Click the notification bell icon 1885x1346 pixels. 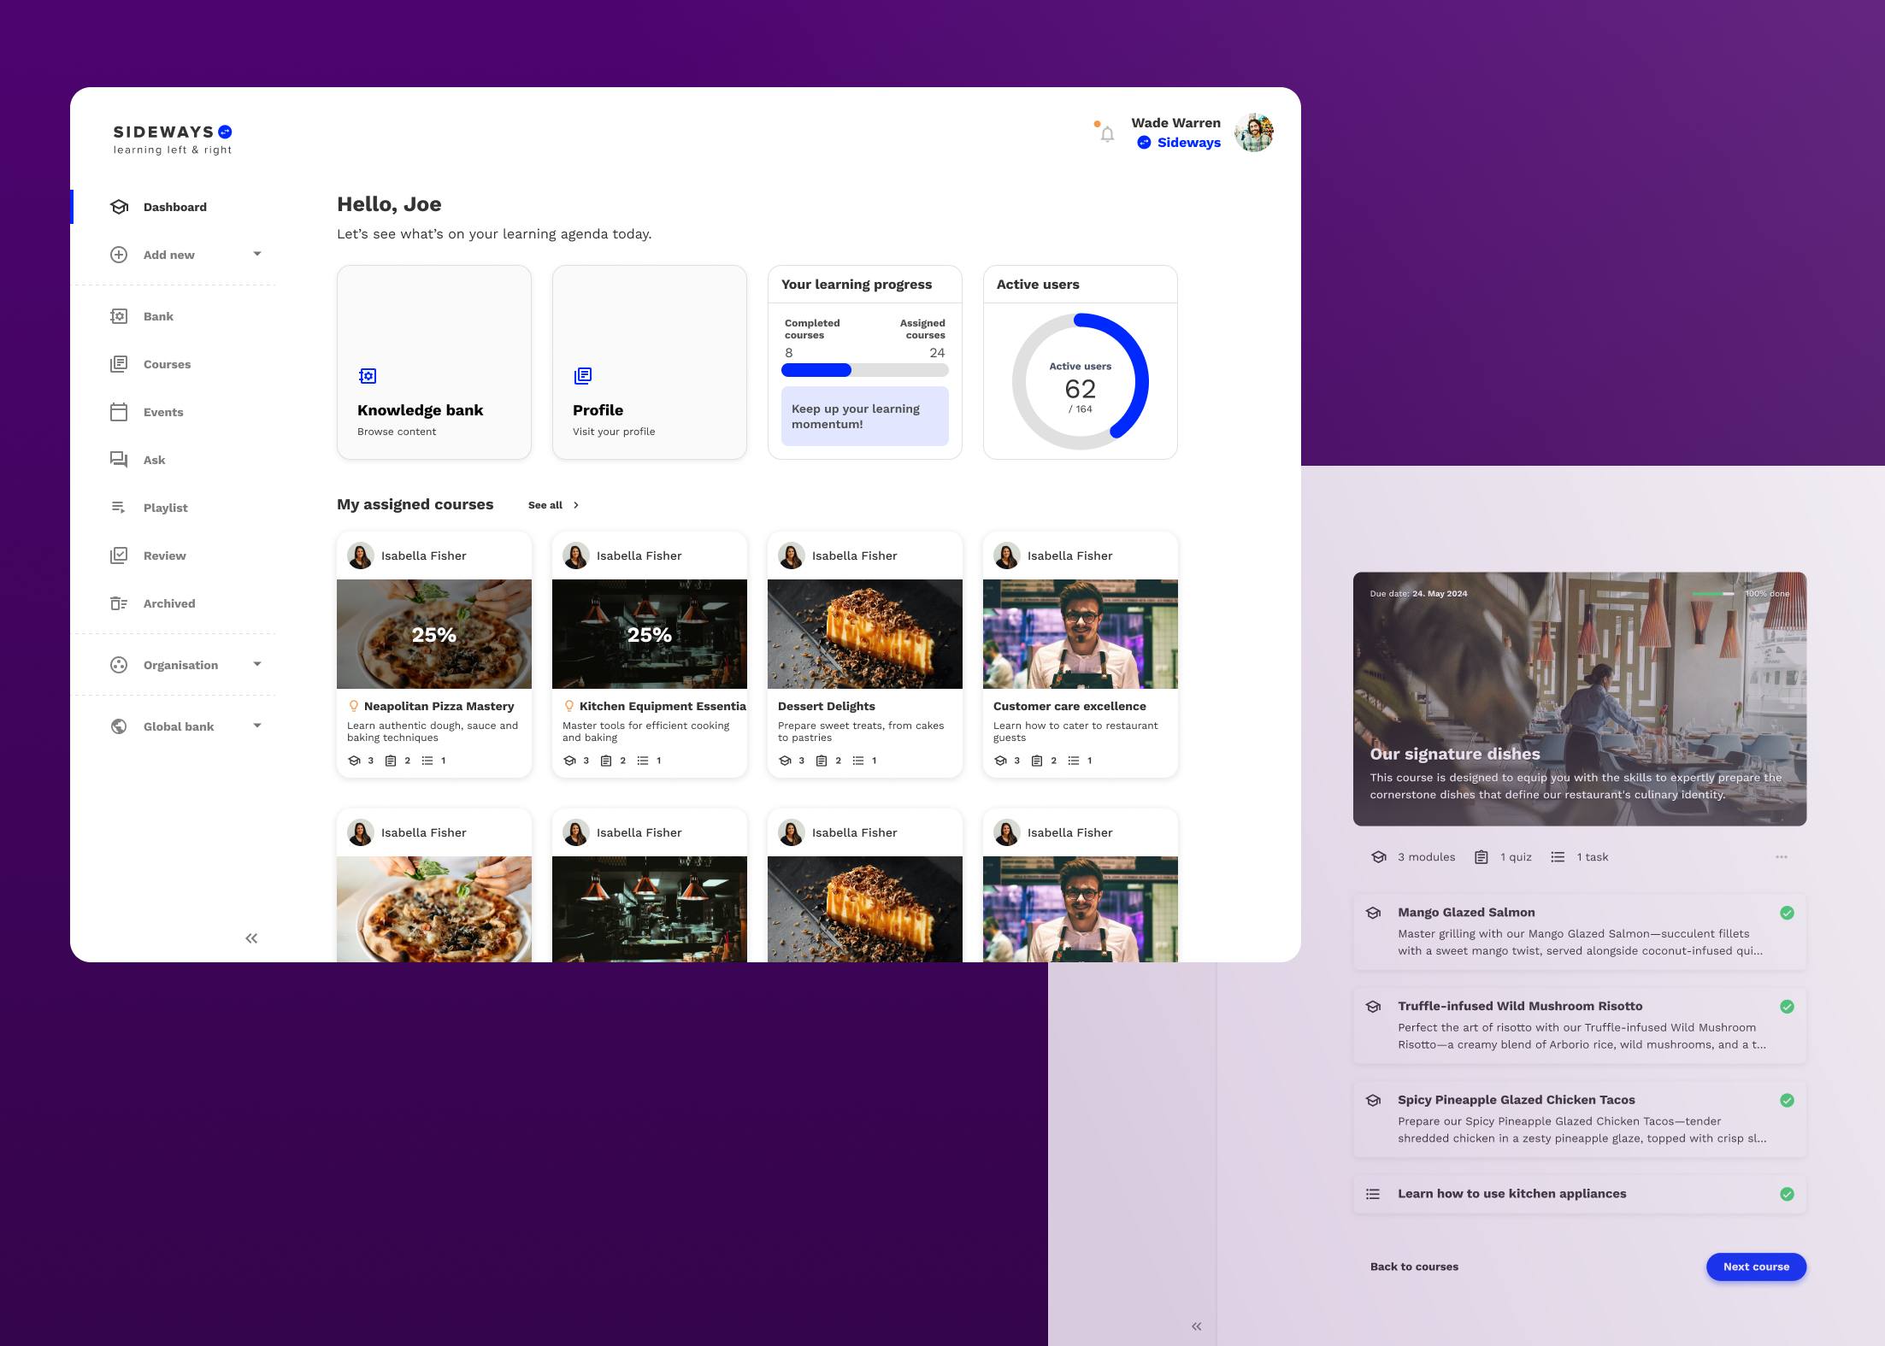1107,134
